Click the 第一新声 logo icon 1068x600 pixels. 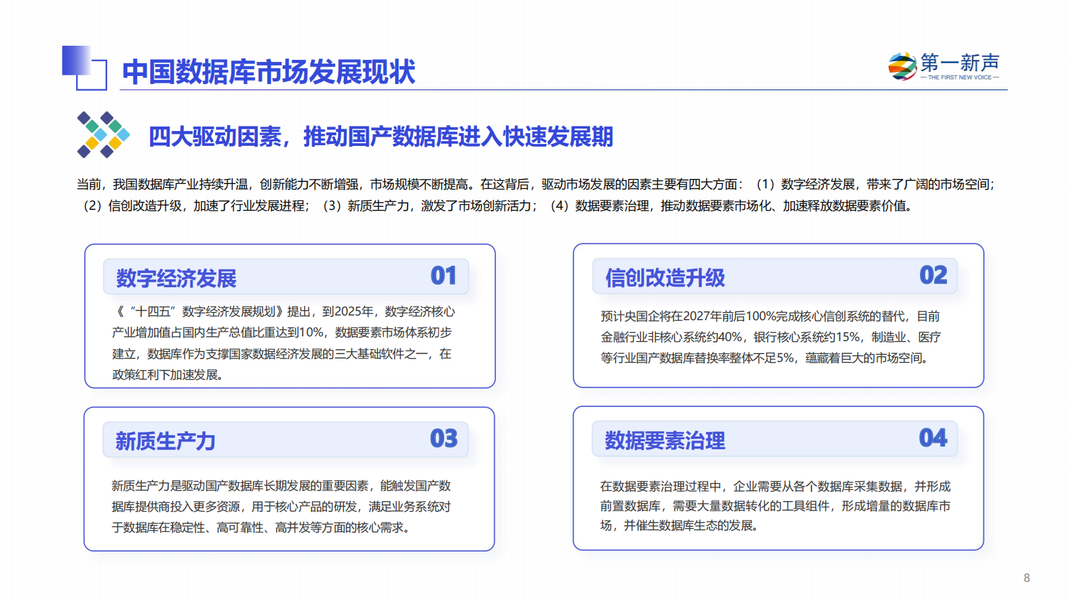pyautogui.click(x=902, y=66)
